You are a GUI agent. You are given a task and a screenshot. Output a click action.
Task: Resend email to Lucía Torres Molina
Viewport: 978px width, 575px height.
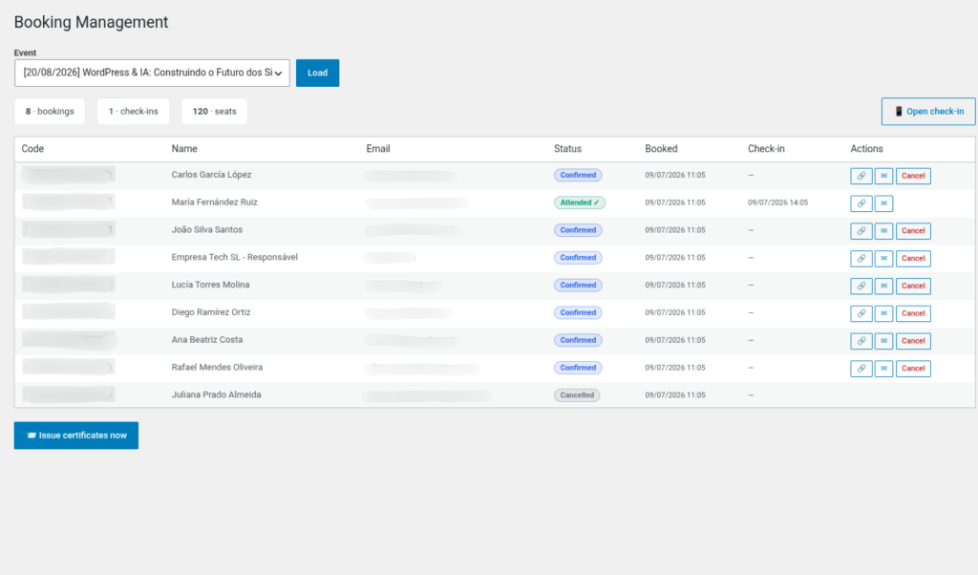pos(883,286)
